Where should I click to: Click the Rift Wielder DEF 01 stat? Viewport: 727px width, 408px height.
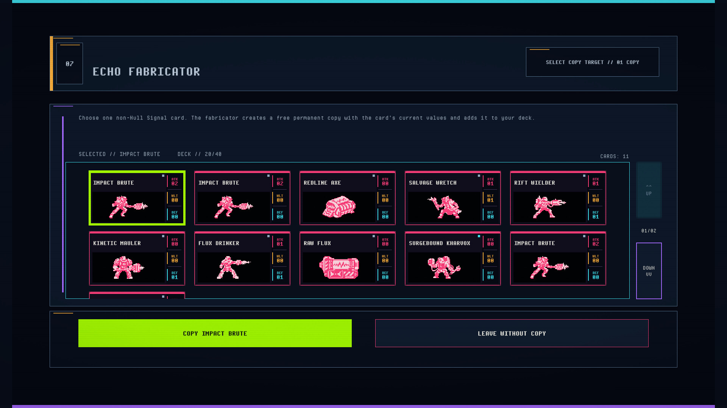coord(596,215)
